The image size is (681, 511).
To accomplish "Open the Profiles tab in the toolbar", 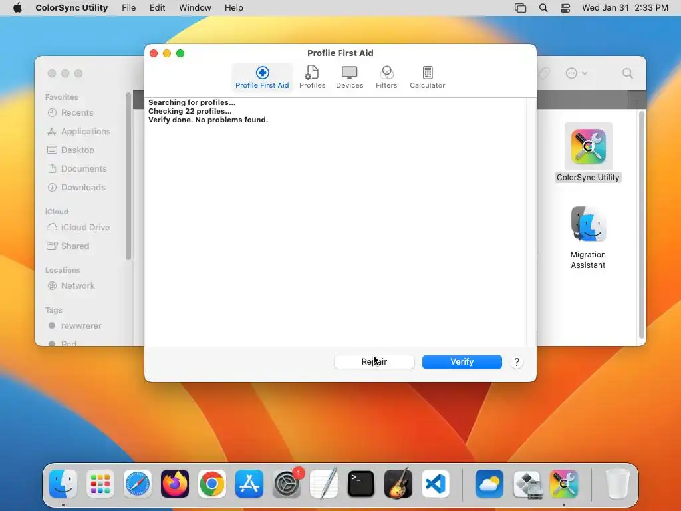I will tap(313, 77).
